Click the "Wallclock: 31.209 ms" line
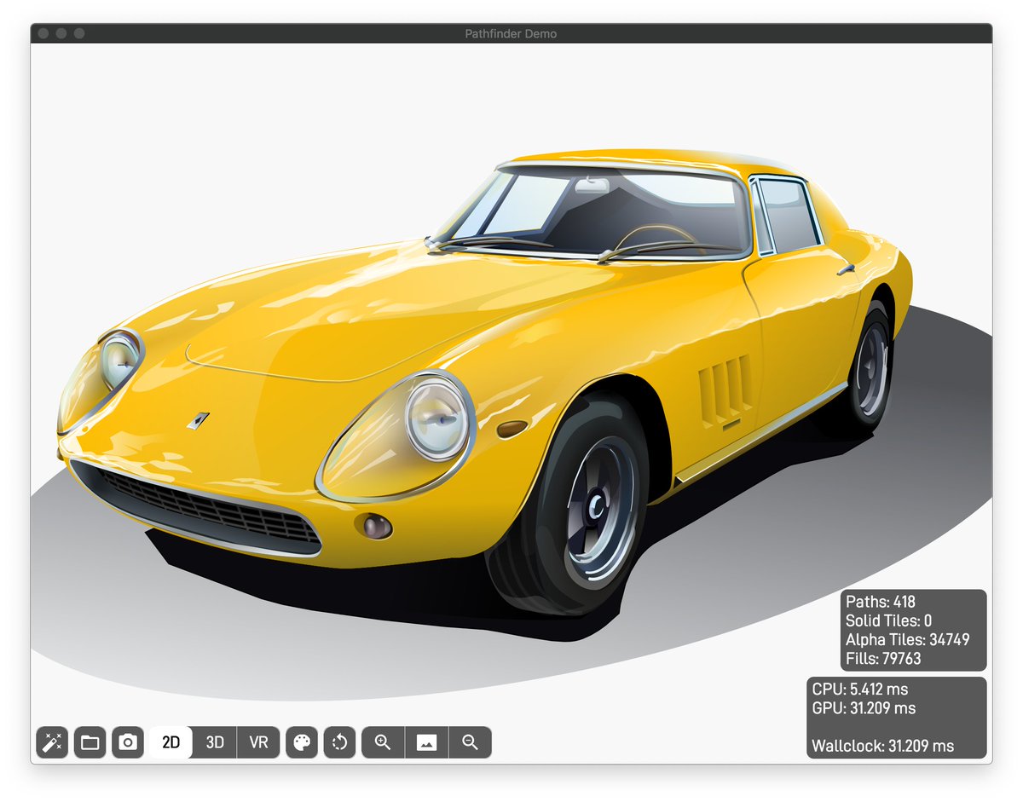 point(882,746)
